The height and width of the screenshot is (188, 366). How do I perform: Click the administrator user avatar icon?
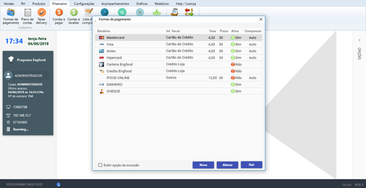pyautogui.click(x=9, y=76)
